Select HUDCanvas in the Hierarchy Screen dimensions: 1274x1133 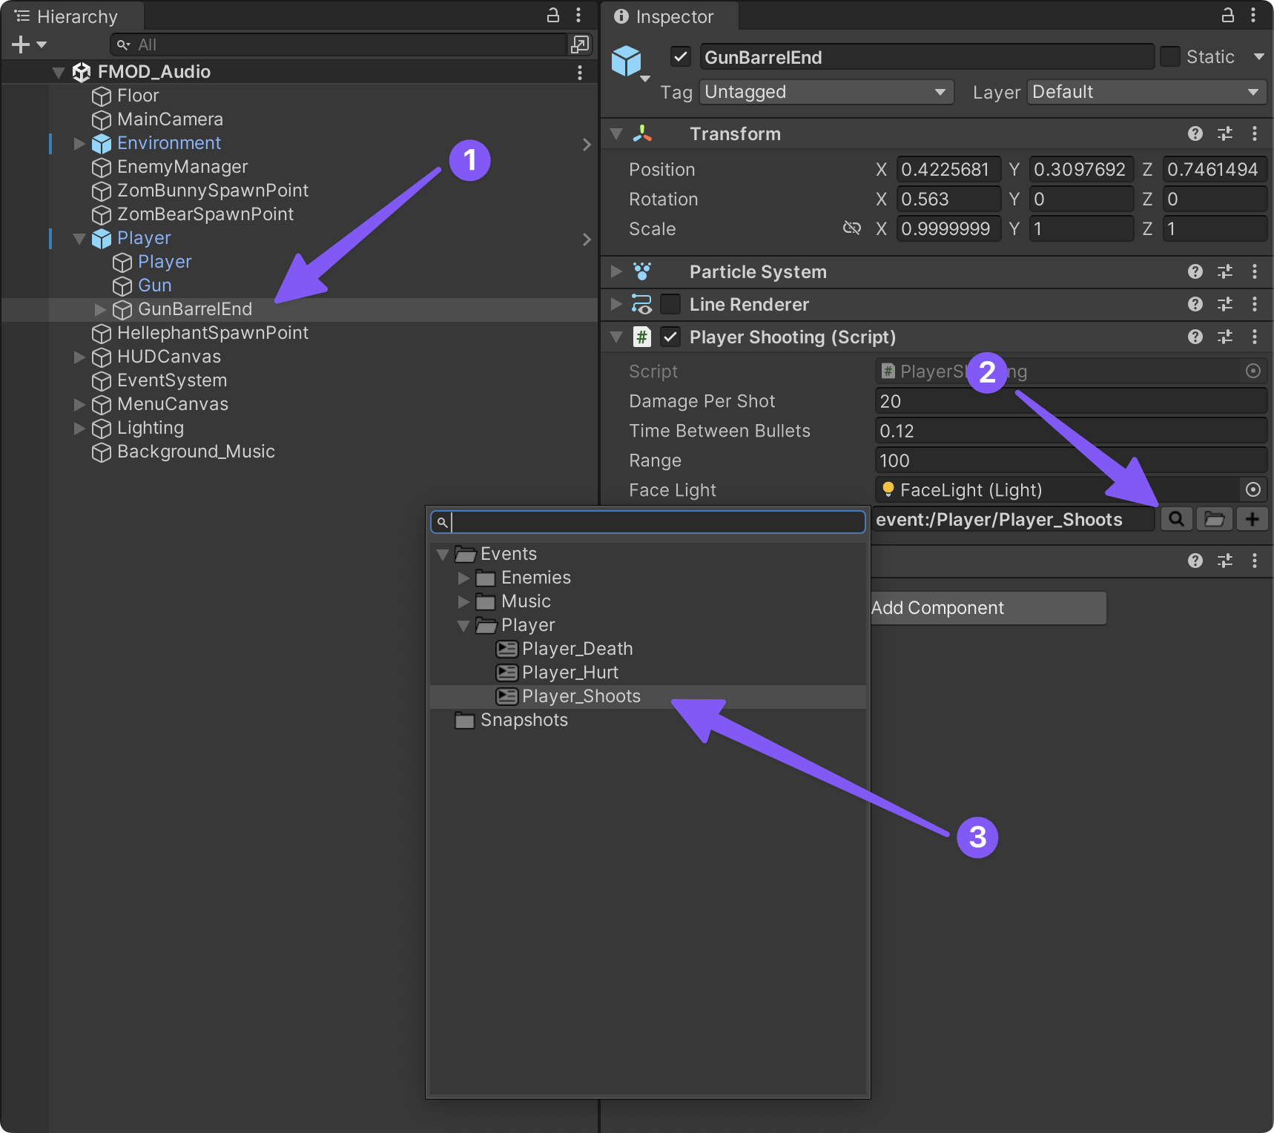[169, 357]
